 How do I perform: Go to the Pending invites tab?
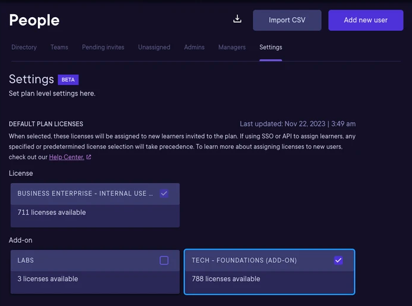coord(103,47)
